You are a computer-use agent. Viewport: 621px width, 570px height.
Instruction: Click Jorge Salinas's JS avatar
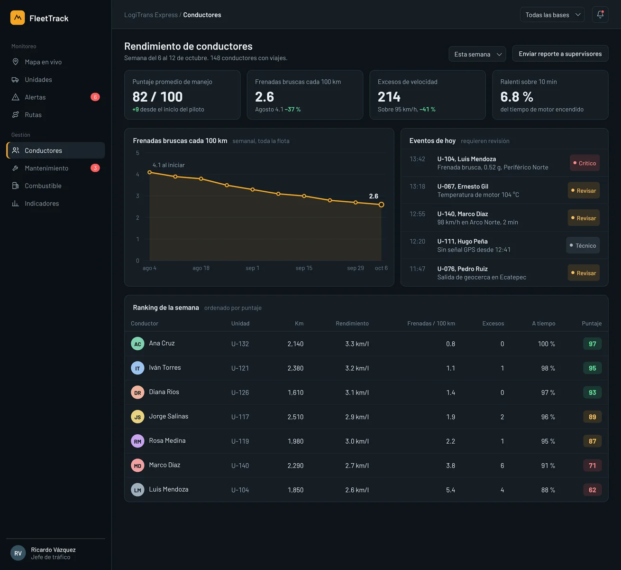pyautogui.click(x=137, y=417)
